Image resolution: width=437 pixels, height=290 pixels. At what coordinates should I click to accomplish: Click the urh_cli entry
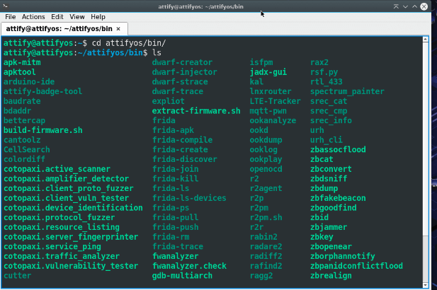pos(327,140)
